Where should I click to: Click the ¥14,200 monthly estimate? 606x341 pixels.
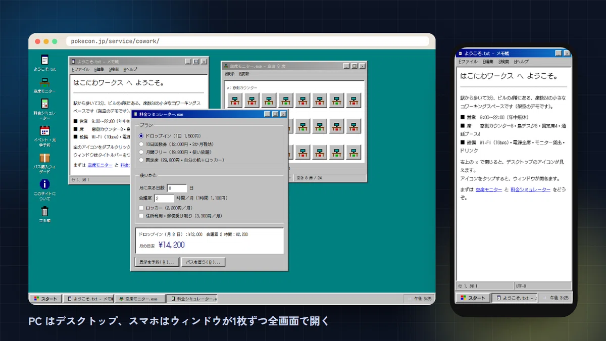point(171,245)
